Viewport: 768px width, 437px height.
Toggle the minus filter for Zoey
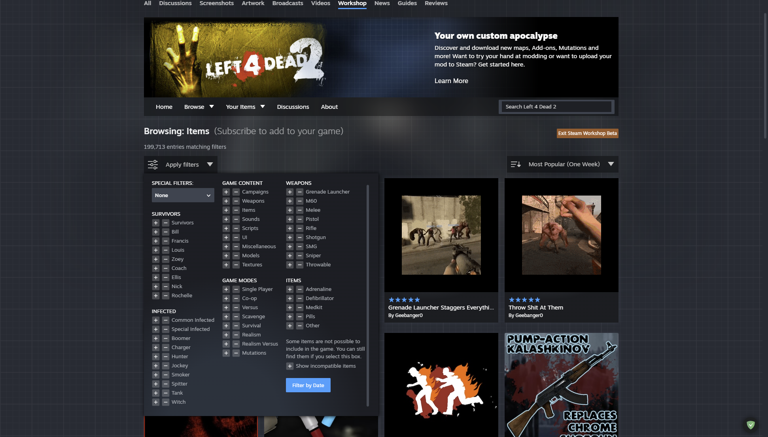[x=166, y=259]
